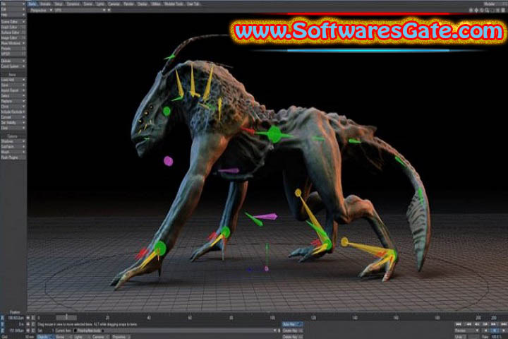Click the Create Key button

point(292,331)
